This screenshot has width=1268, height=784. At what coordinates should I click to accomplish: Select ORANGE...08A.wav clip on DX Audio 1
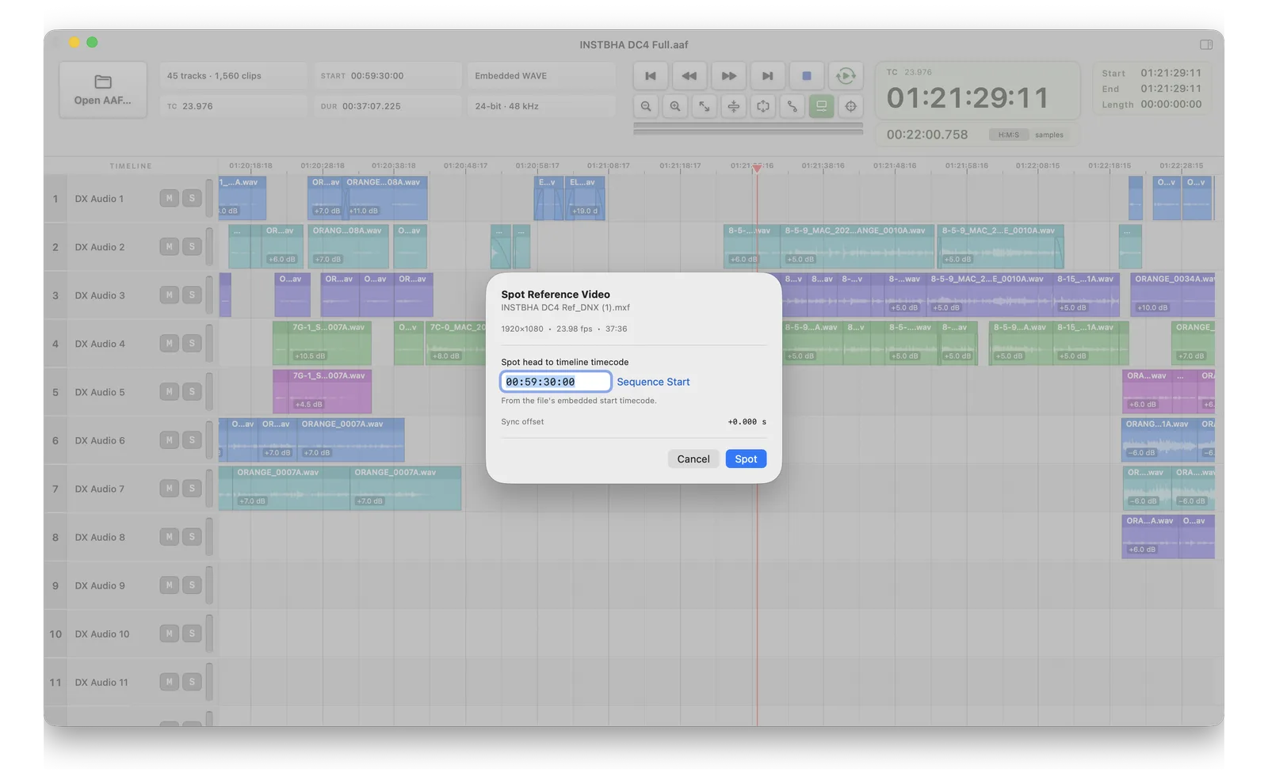click(385, 198)
